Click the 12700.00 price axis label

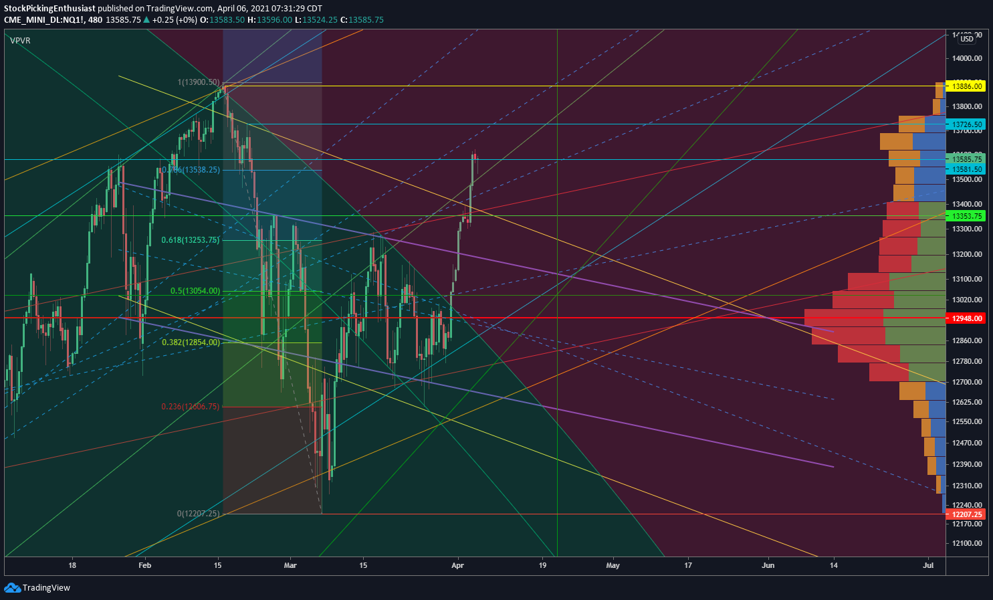click(x=967, y=382)
